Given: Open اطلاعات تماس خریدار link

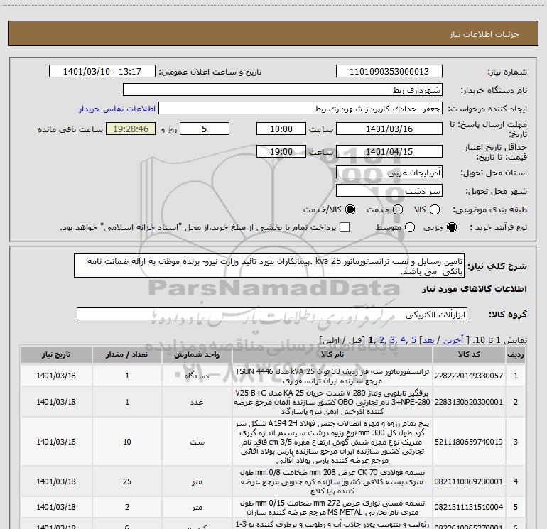Looking at the screenshot, I should [117, 109].
